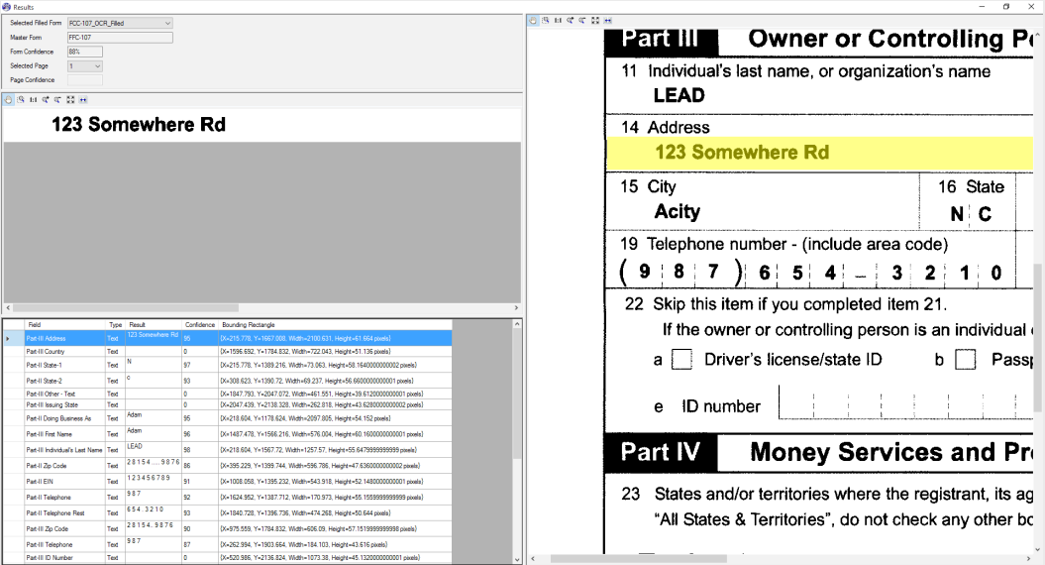Zoom in on the left field preview

click(46, 100)
